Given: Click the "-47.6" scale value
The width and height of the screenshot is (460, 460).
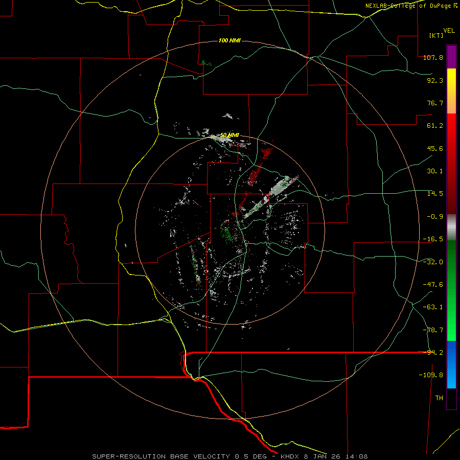Looking at the screenshot, I should pos(433,285).
